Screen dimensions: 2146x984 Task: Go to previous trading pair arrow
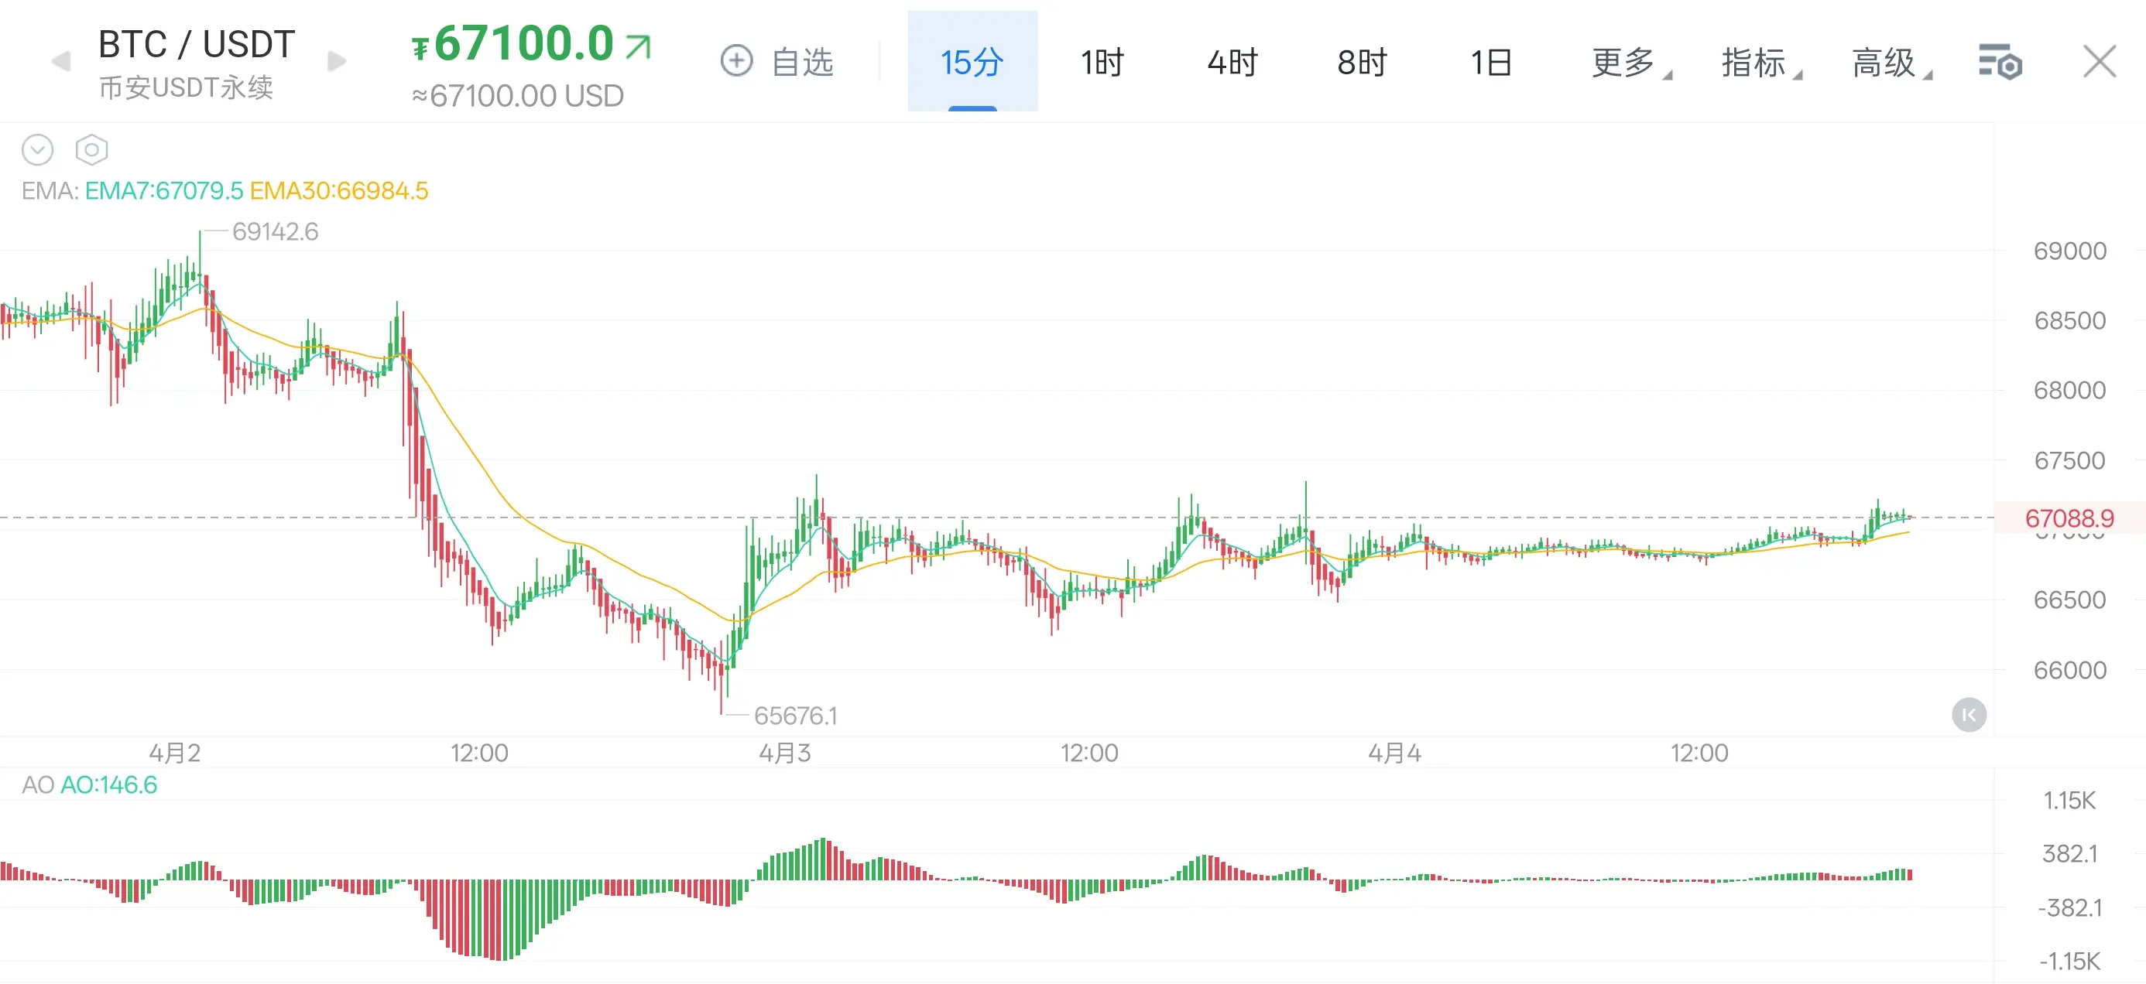(61, 62)
